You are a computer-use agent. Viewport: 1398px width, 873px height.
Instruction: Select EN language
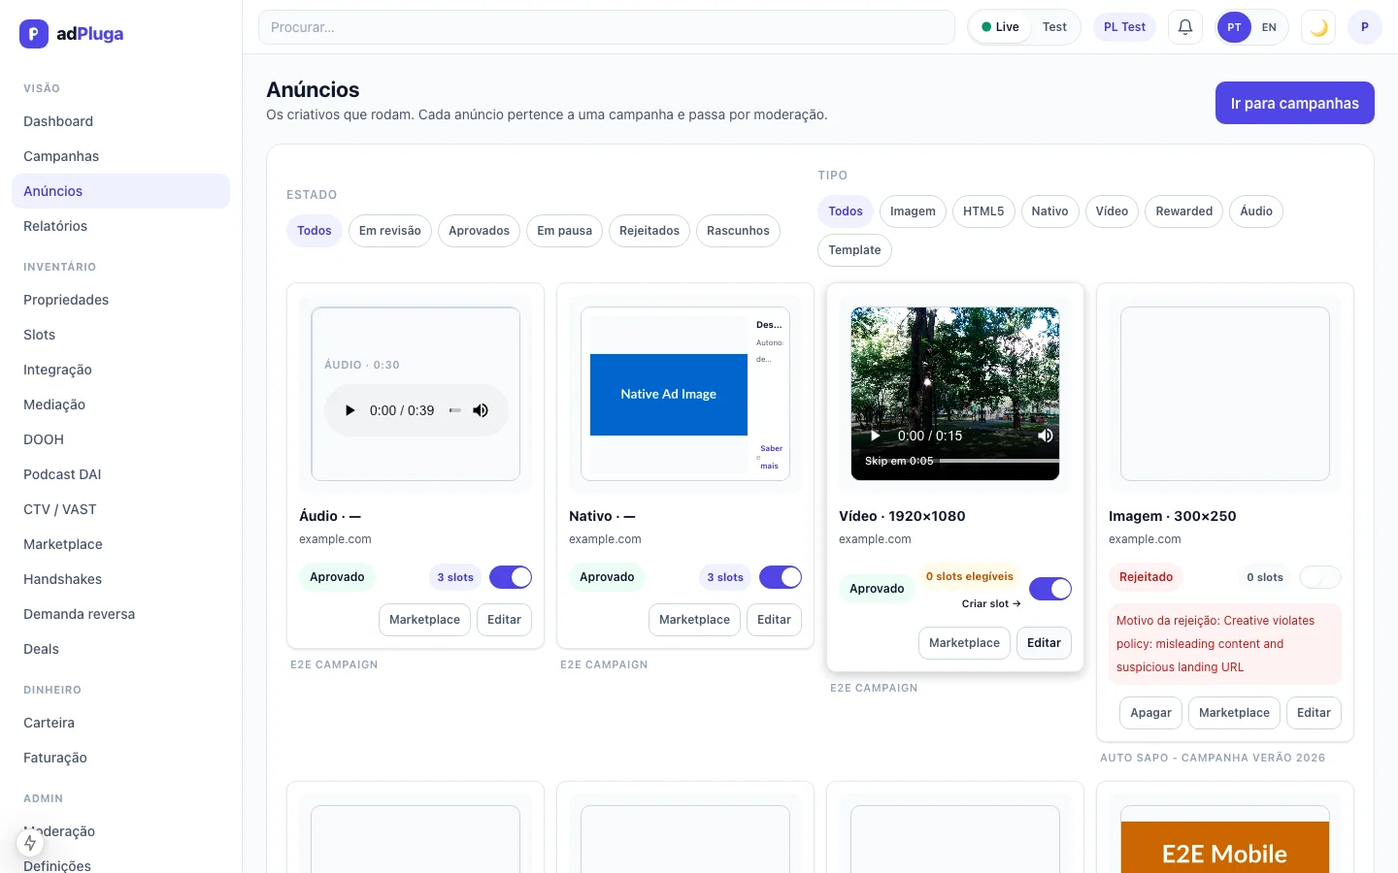pos(1269,27)
